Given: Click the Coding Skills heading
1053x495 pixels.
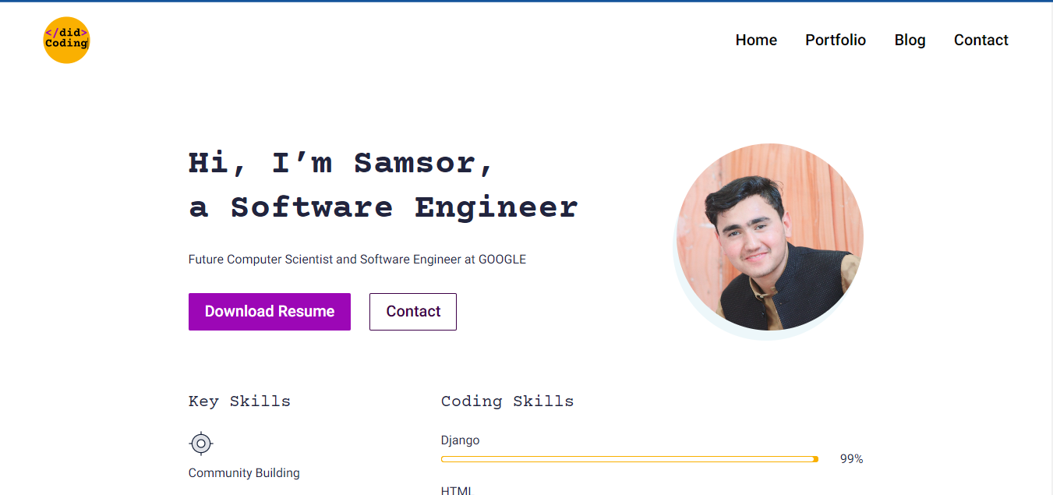Looking at the screenshot, I should (507, 401).
